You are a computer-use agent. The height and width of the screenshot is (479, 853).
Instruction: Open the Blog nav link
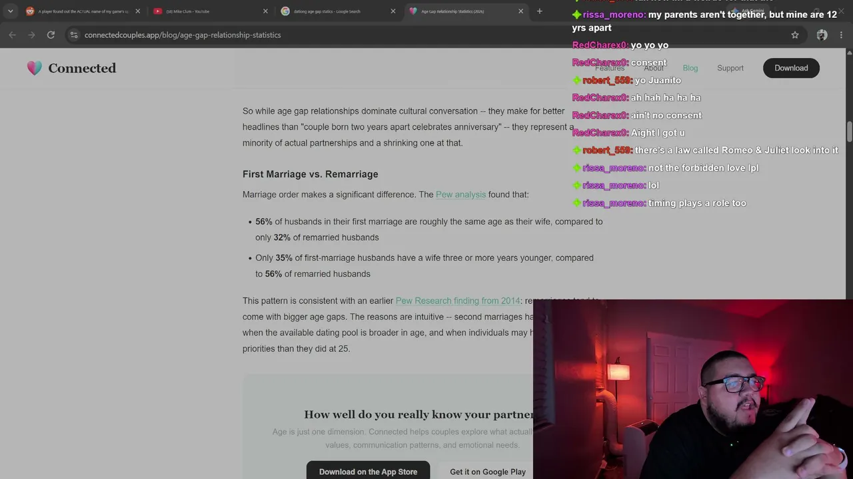tap(690, 68)
